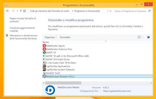Screen dimensions: 156x99
Task: Click the doPDF 10 Printer Driver icon
Action: coord(44,59)
